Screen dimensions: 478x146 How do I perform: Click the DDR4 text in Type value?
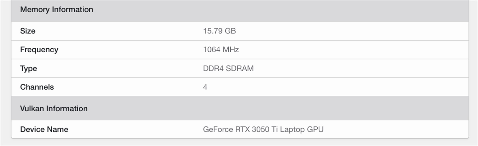coord(213,69)
